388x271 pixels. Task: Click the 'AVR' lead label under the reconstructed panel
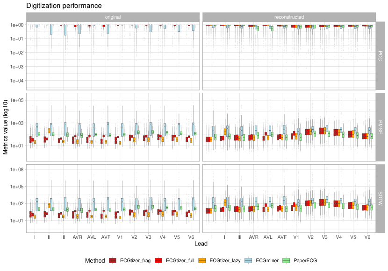(x=254, y=237)
